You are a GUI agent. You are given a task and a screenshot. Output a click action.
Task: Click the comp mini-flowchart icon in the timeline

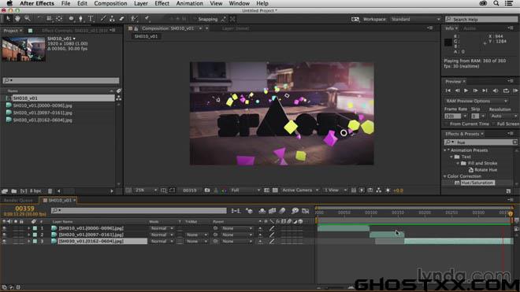pos(236,211)
